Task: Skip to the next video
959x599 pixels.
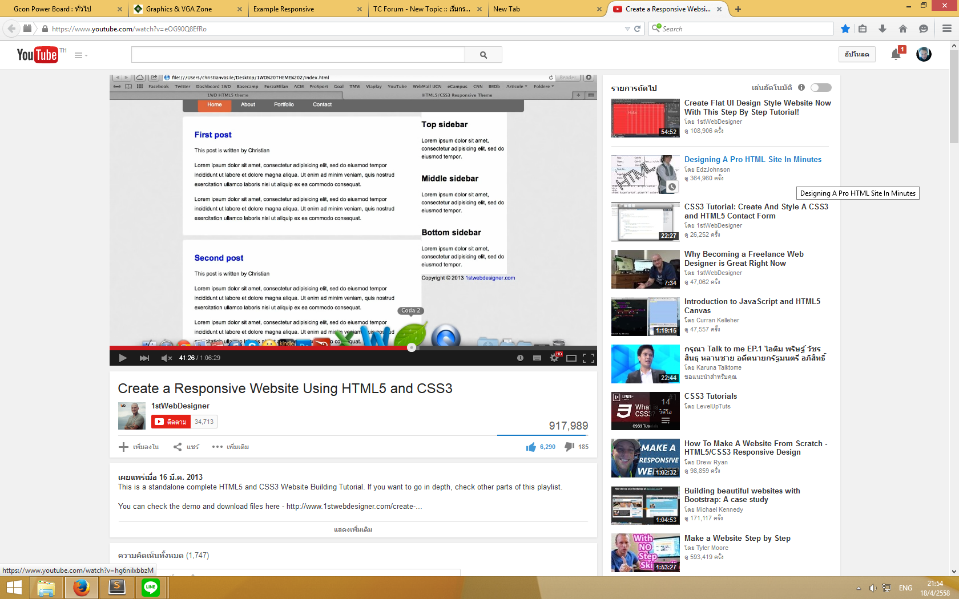Action: tap(144, 358)
